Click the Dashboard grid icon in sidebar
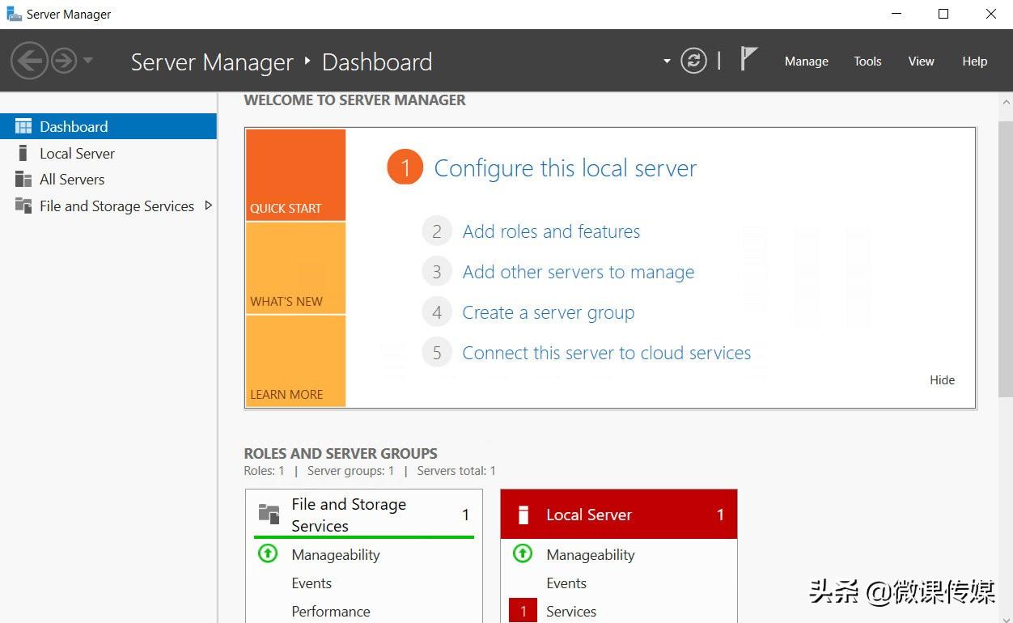Image resolution: width=1013 pixels, height=623 pixels. (23, 126)
